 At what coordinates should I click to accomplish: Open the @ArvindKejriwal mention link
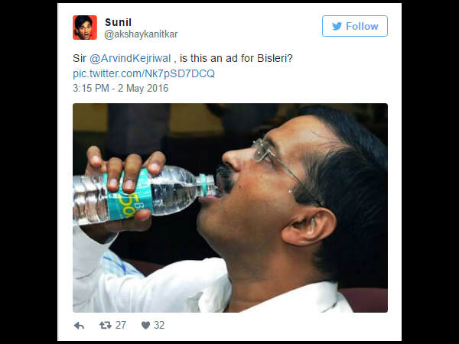(130, 58)
